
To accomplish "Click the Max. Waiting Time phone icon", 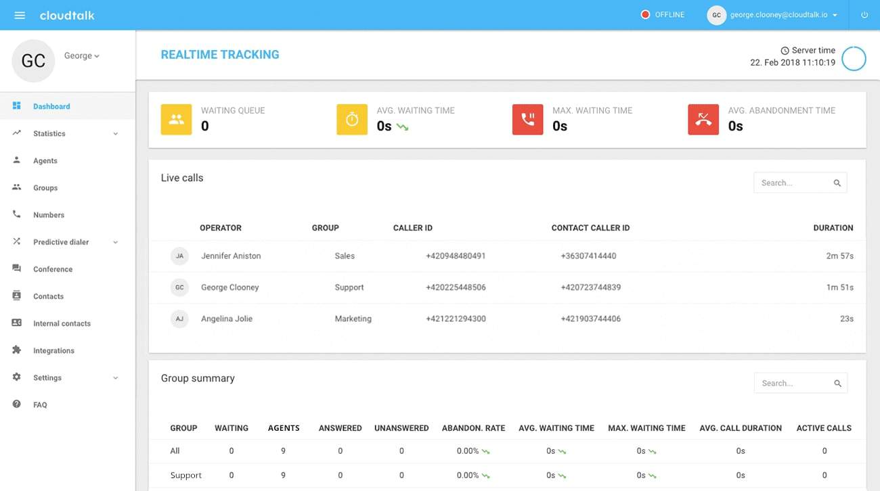I will click(527, 120).
